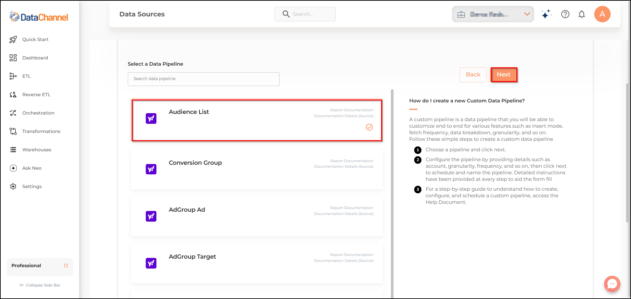Click the Reverse ETL icon
Viewport: 631px width, 299px height.
[13, 95]
